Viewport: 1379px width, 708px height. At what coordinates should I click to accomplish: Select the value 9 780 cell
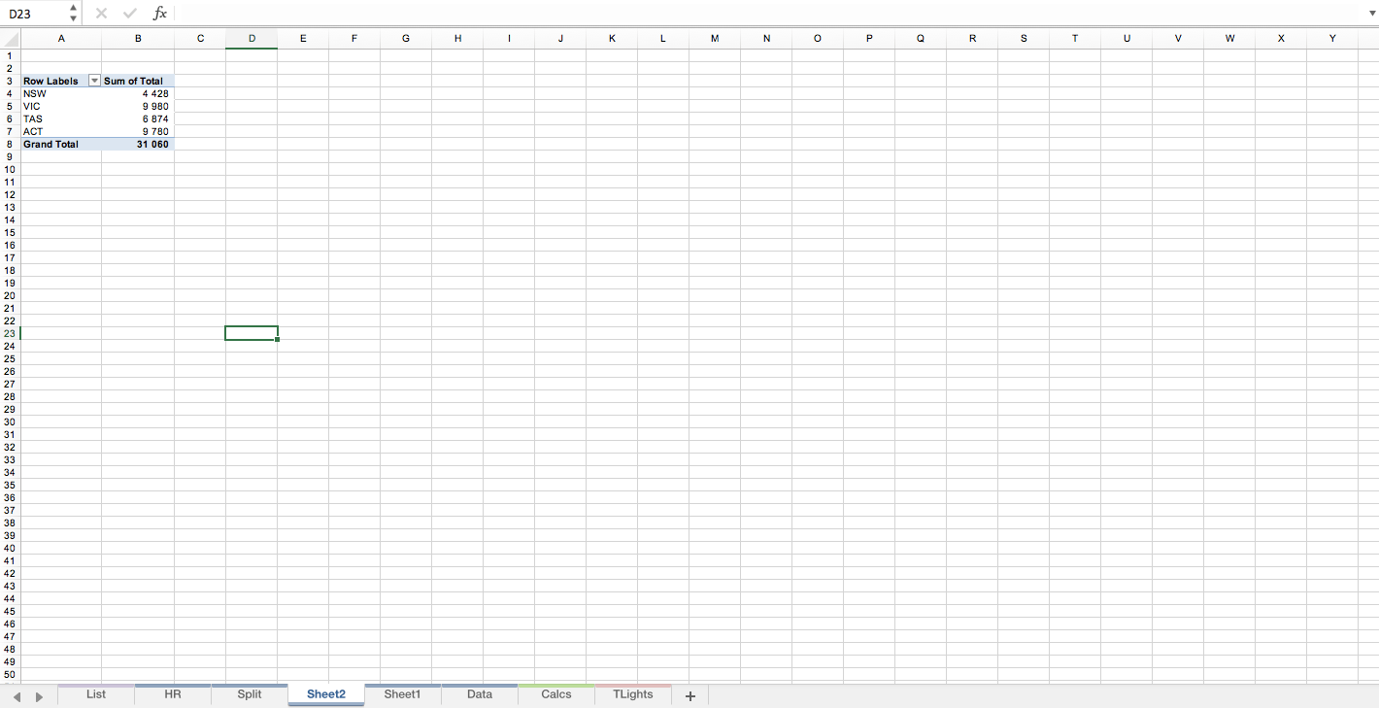138,131
